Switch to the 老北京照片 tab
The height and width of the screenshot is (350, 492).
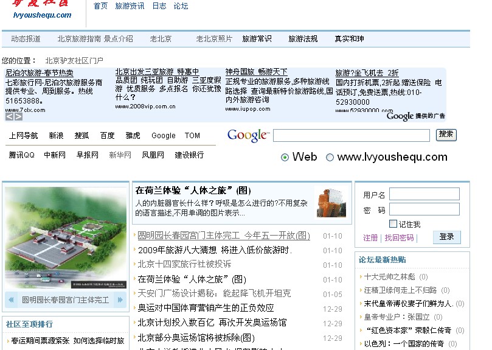(x=214, y=39)
